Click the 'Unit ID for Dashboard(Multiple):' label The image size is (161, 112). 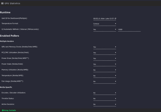[x=14, y=18]
